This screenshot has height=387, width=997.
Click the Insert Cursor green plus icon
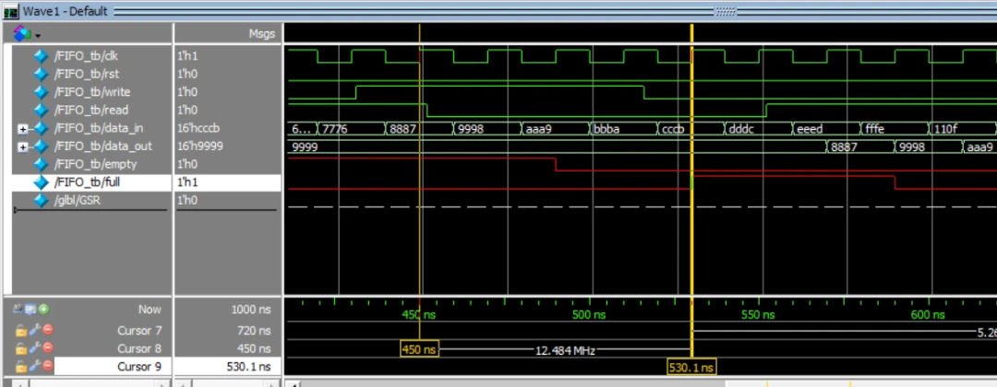[x=43, y=310]
